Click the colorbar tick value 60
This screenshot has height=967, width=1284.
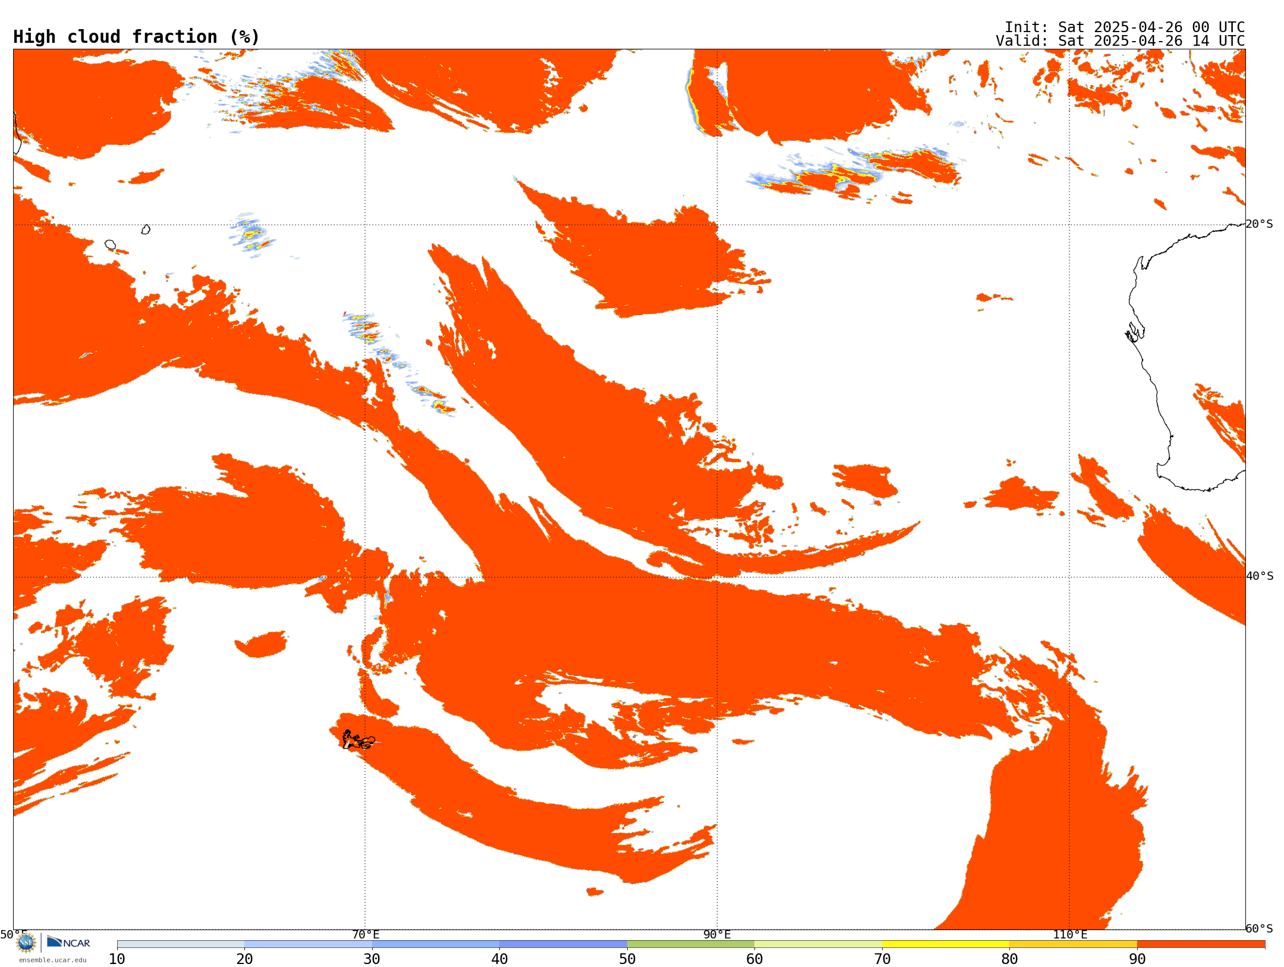(x=754, y=959)
